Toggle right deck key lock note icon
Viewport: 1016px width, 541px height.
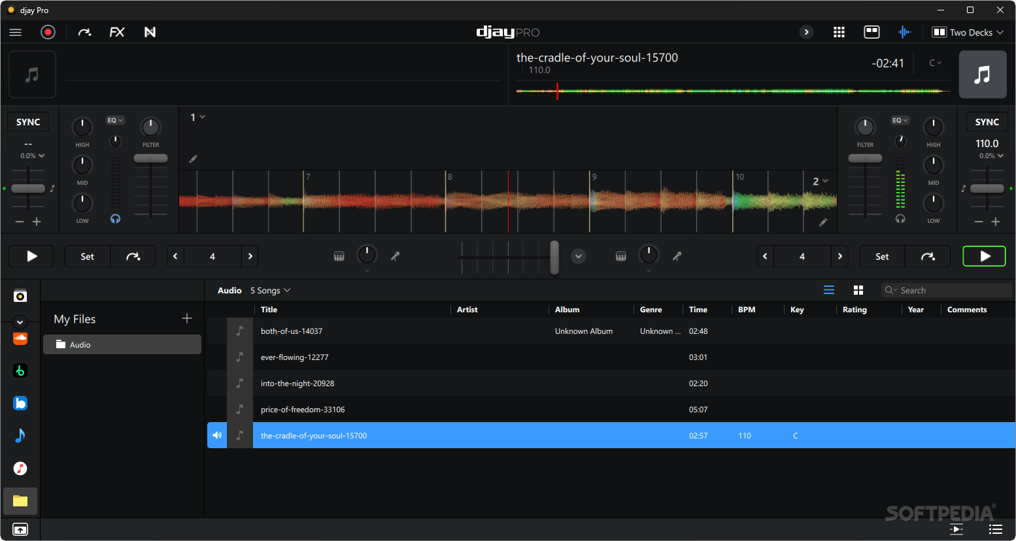[x=963, y=188]
